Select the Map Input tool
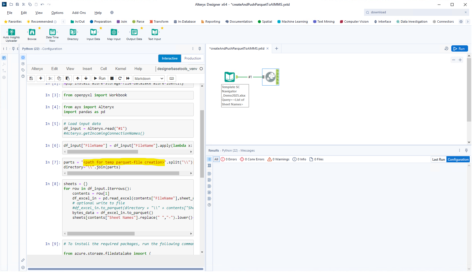 coord(114,35)
